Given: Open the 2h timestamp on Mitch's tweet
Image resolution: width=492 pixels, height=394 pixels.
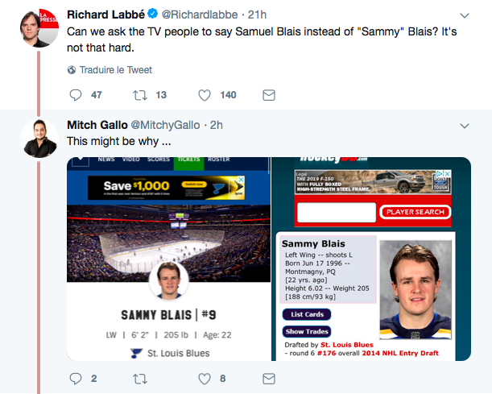Looking at the screenshot, I should coord(216,125).
